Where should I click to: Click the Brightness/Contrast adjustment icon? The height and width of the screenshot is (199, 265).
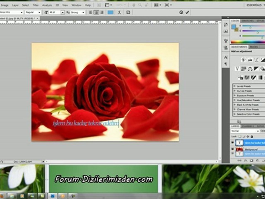point(243,60)
